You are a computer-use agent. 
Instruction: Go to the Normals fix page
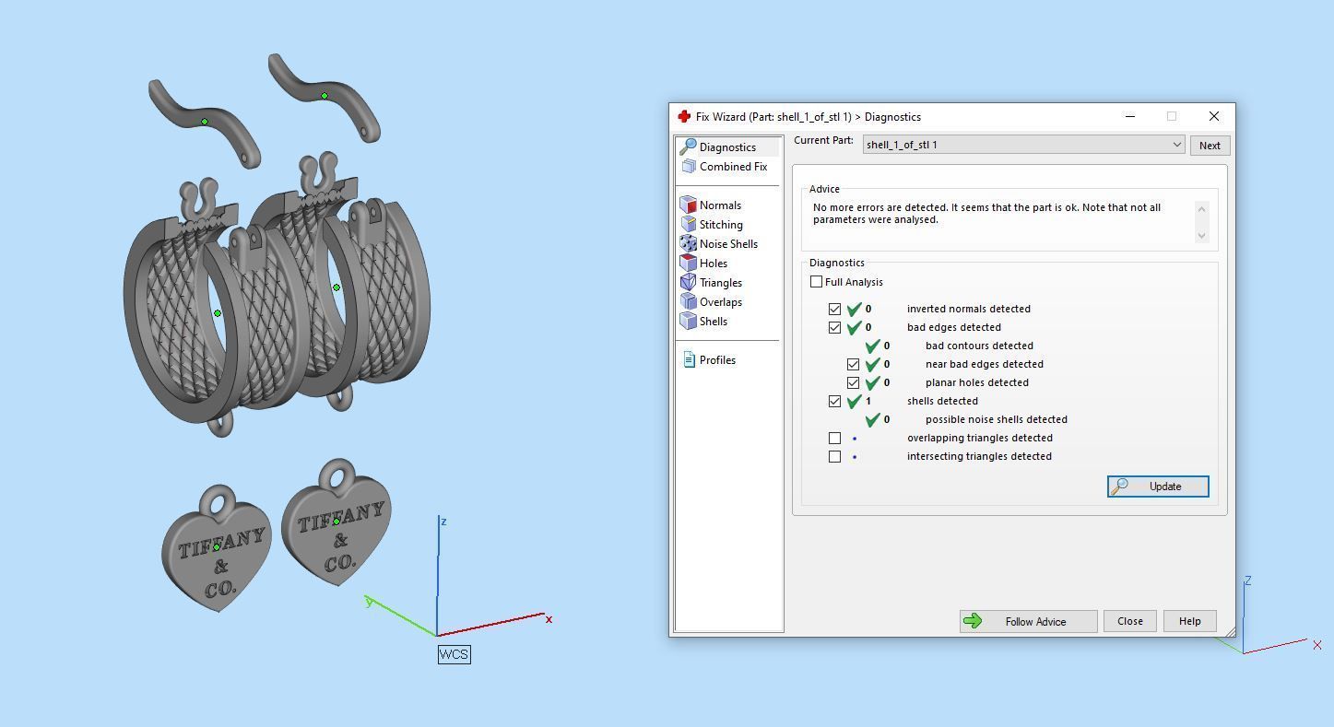click(720, 205)
